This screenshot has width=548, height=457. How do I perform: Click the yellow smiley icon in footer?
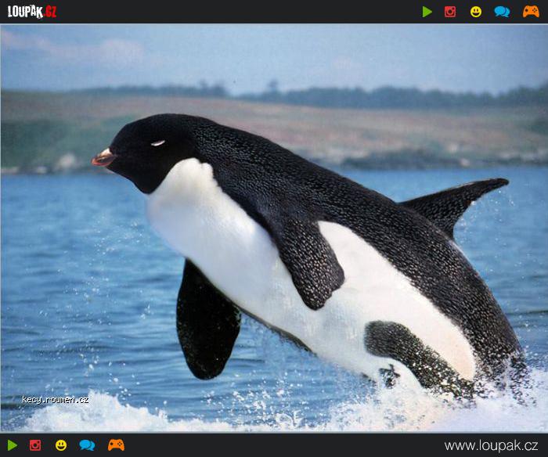click(61, 445)
